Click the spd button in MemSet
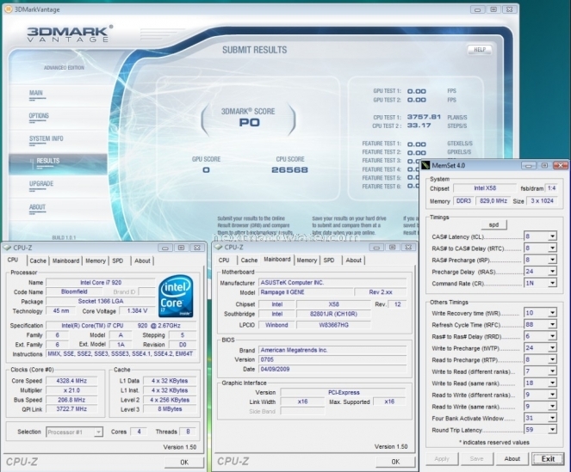571x472 pixels. click(493, 224)
